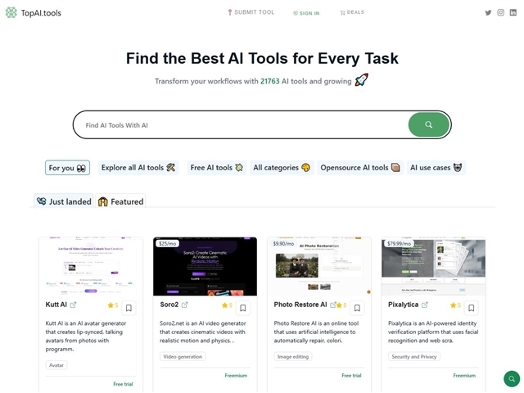Click the Kutt AI title

click(56, 305)
